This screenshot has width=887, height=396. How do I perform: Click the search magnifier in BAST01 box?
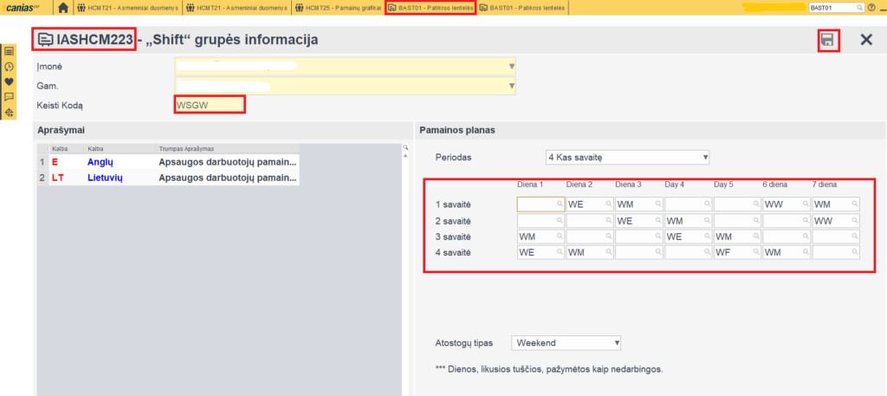[858, 8]
